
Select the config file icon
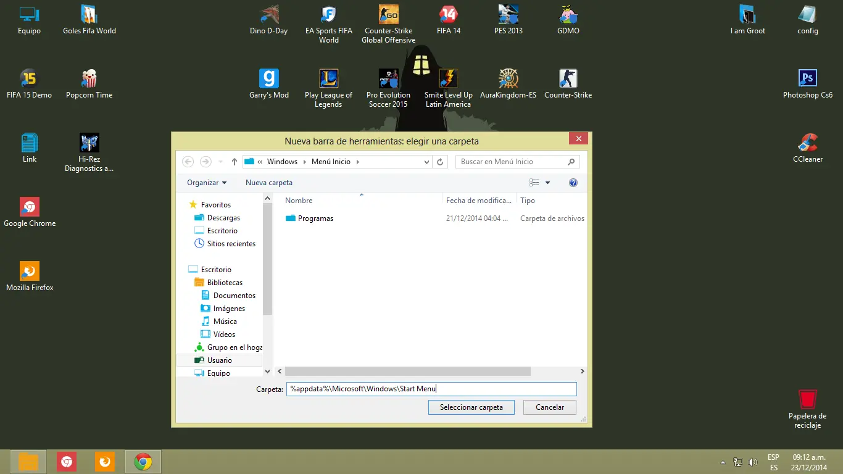807,20
